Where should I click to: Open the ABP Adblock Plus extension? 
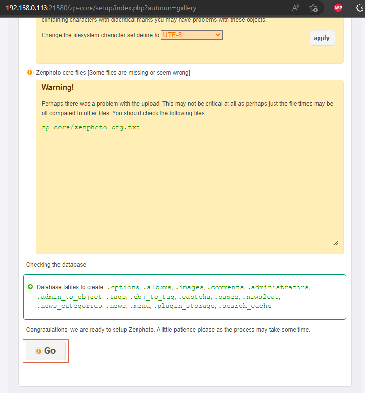click(338, 8)
